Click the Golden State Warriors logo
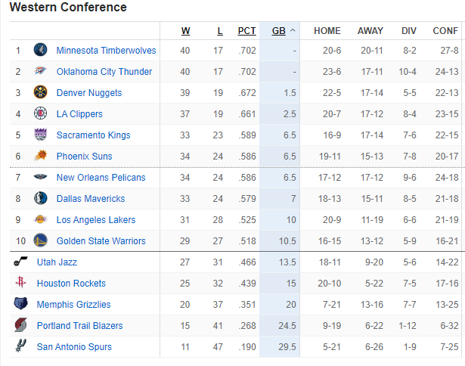This screenshot has width=465, height=366. pyautogui.click(x=40, y=241)
